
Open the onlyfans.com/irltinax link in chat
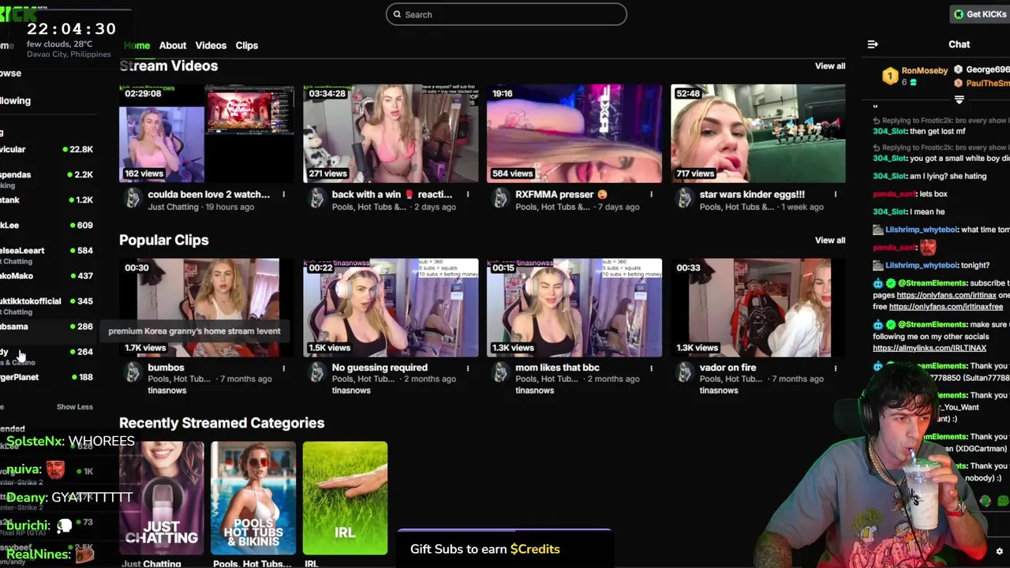(x=946, y=296)
